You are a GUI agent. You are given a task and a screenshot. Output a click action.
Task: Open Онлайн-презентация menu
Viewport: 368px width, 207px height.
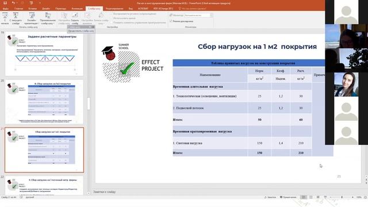pos(32,18)
